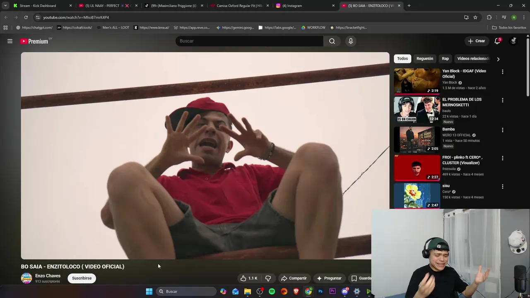Dislike the video with thumbs down
530x298 pixels.
click(268, 278)
